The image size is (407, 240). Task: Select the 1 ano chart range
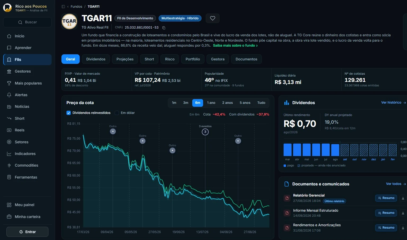(x=211, y=103)
